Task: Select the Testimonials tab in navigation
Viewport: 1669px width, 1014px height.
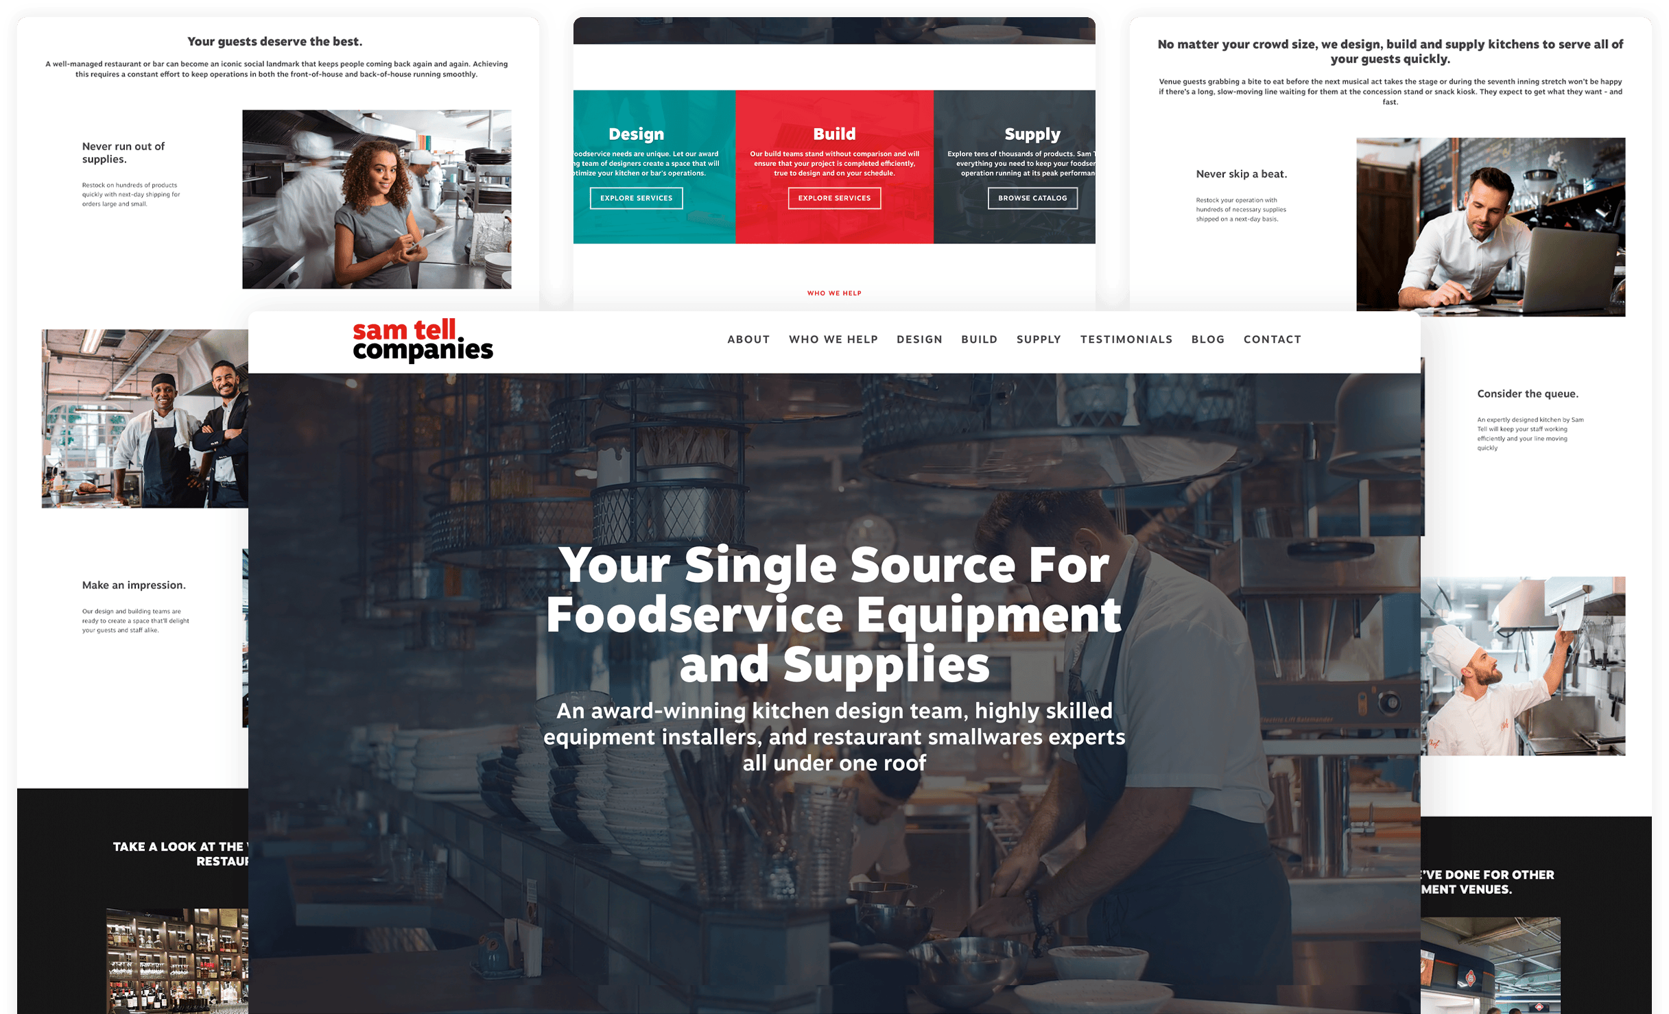Action: (1126, 339)
